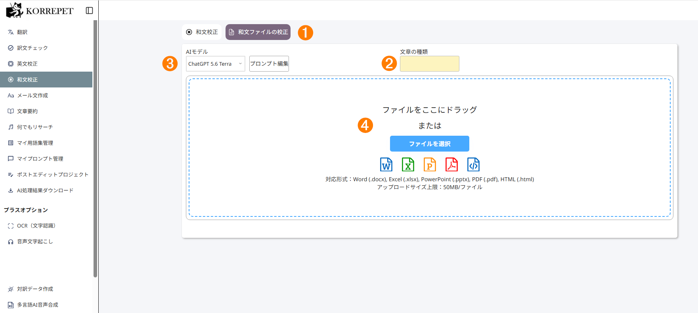The width and height of the screenshot is (698, 313).
Task: Click the マイ用語集管理 list icon
Action: 11,143
